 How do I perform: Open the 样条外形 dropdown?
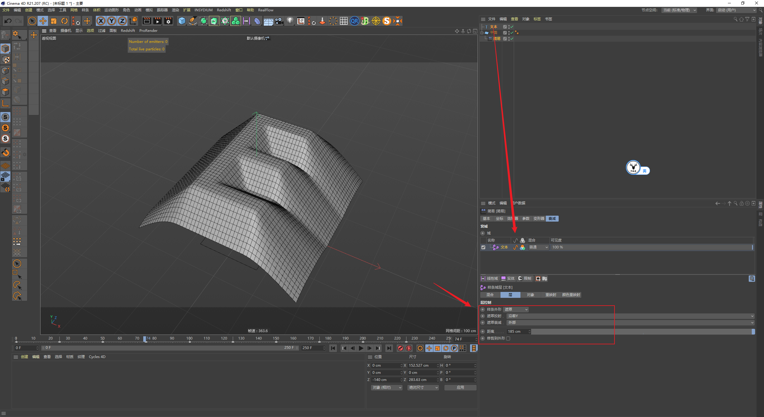(x=516, y=309)
